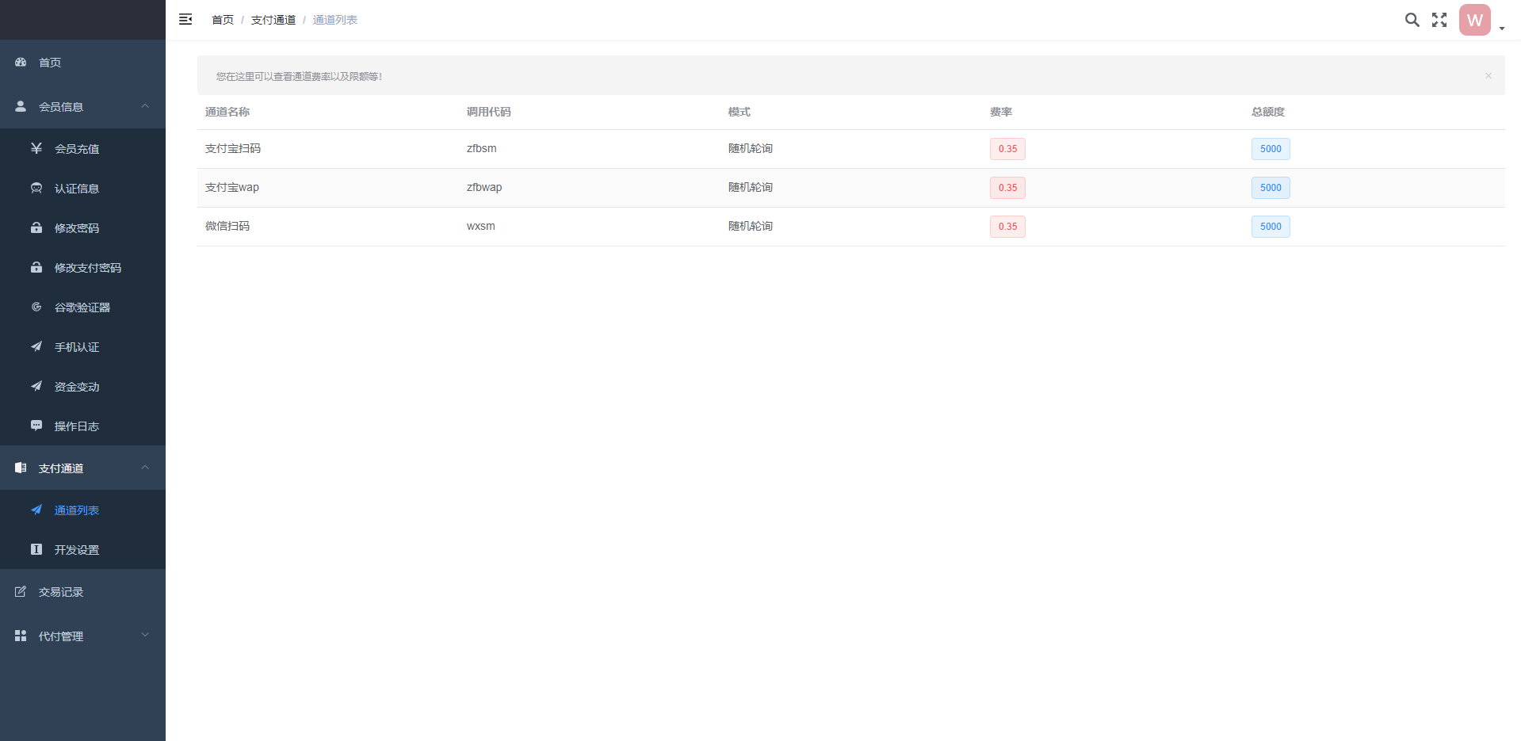This screenshot has width=1521, height=741.
Task: Click the lock icon beside 修改密码
Action: pos(36,227)
